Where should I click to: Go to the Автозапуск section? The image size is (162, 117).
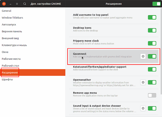click(x=33, y=25)
